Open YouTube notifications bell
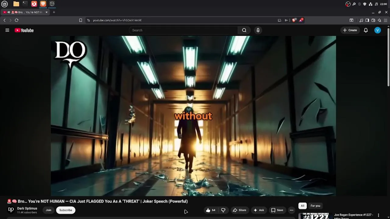Screen dimensions: 390x219 pyautogui.click(x=366, y=30)
